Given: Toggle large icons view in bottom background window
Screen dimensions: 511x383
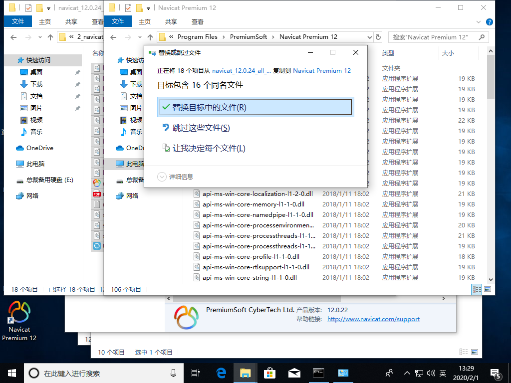Looking at the screenshot, I should (x=475, y=352).
